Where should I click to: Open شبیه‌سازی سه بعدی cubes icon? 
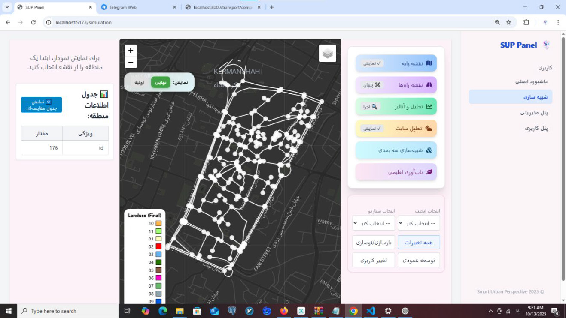click(429, 150)
